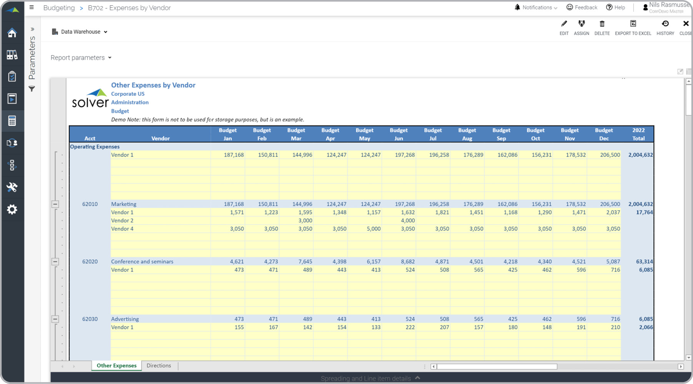The height and width of the screenshot is (384, 693).
Task: Open the user documents sidebar icon
Action: [x=12, y=143]
